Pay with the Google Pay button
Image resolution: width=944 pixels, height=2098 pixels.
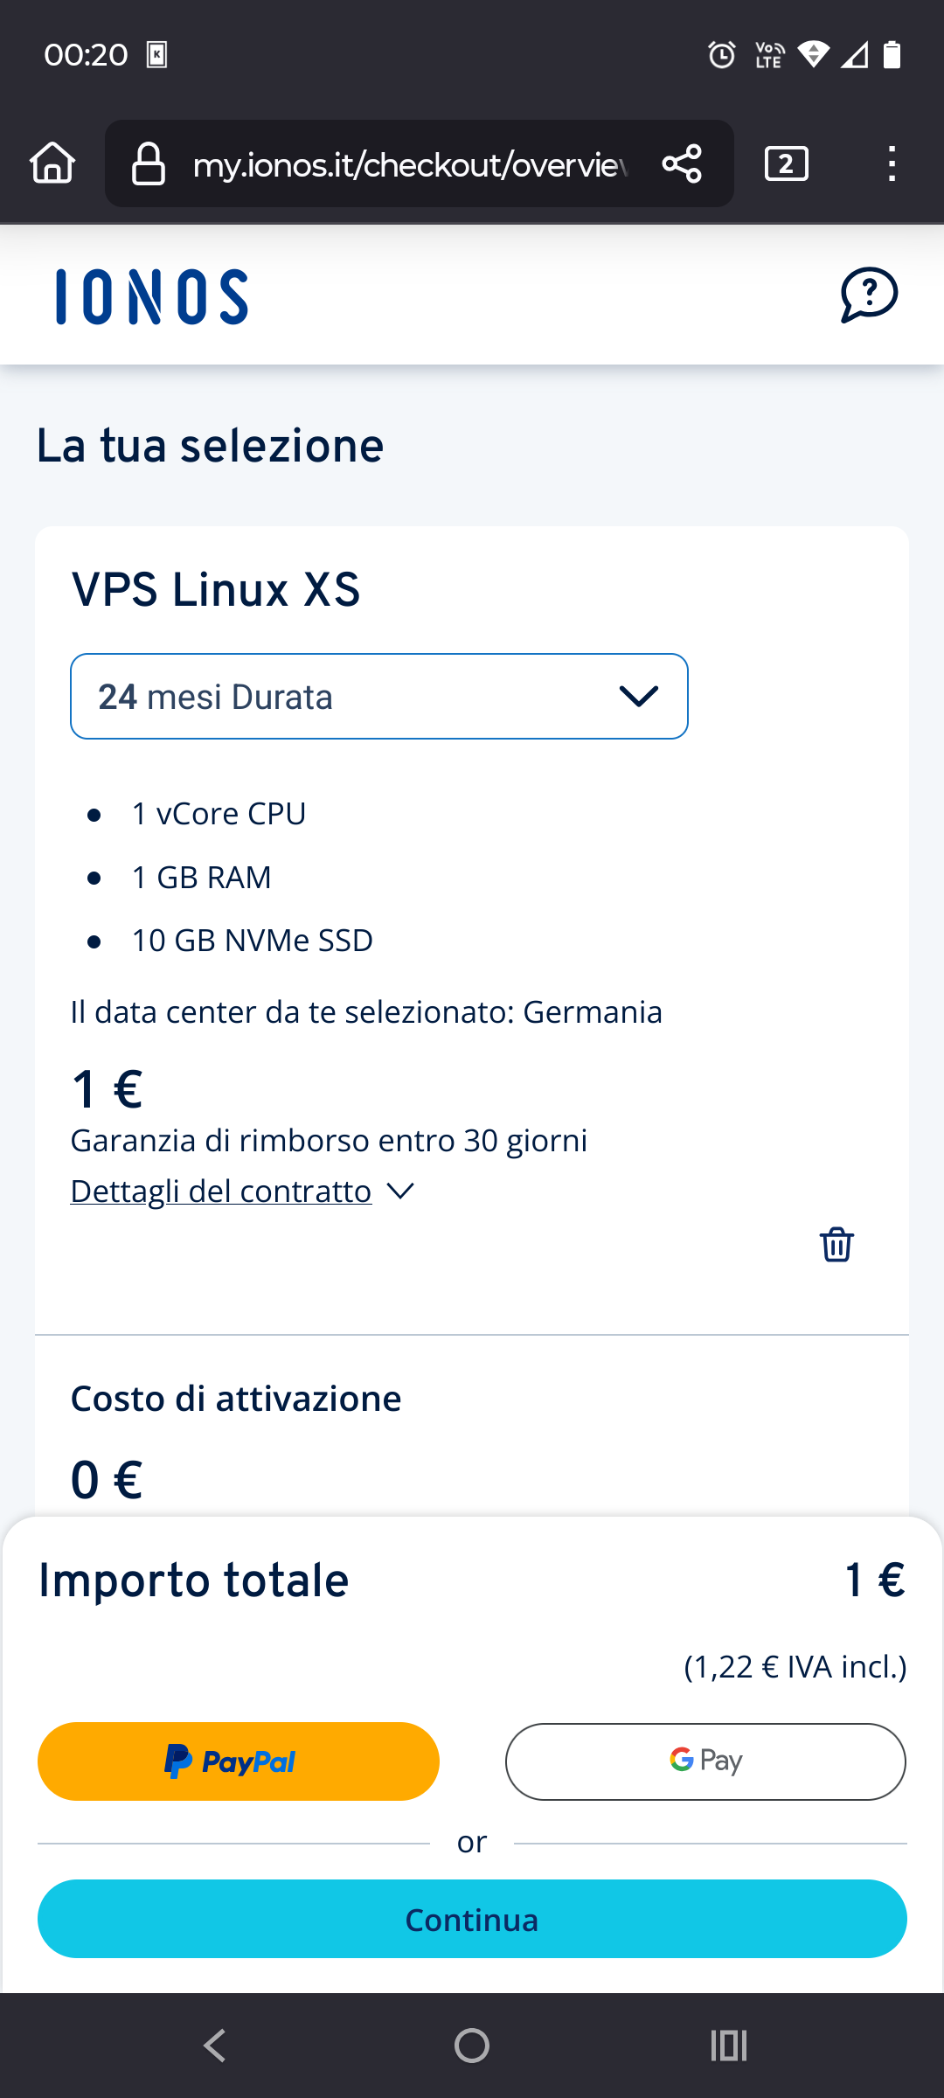pyautogui.click(x=705, y=1761)
